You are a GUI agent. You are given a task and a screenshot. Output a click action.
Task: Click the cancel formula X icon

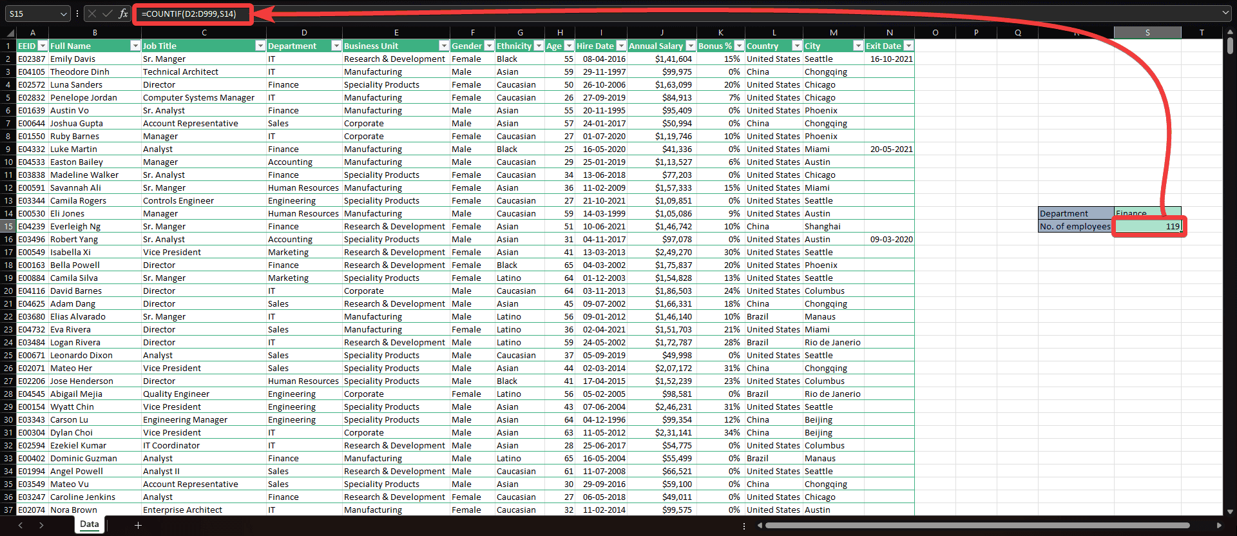[91, 14]
